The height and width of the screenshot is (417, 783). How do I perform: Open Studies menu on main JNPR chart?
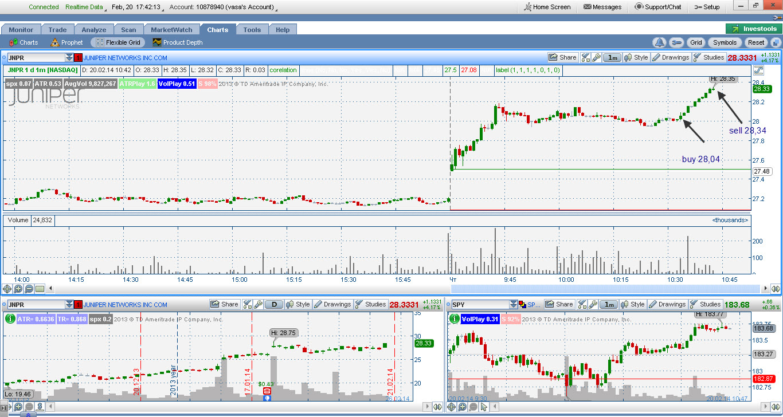click(x=708, y=57)
